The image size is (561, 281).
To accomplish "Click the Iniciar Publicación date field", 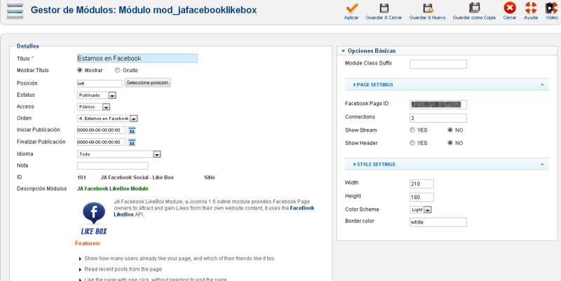I will click(x=102, y=130).
